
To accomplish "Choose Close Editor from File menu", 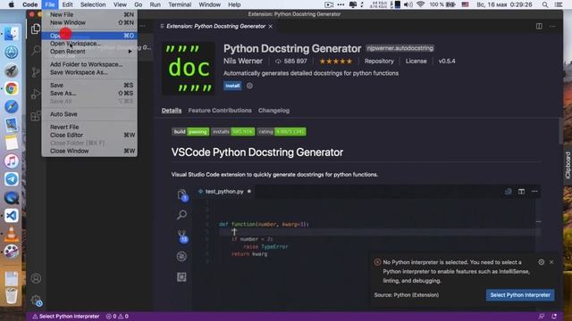I will click(x=89, y=135).
